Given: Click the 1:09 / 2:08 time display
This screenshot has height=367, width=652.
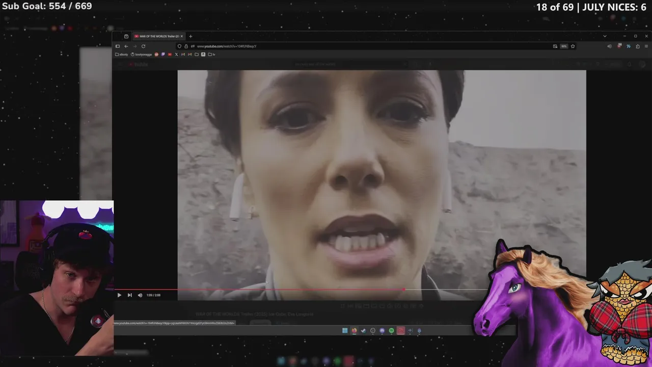Looking at the screenshot, I should click(153, 295).
